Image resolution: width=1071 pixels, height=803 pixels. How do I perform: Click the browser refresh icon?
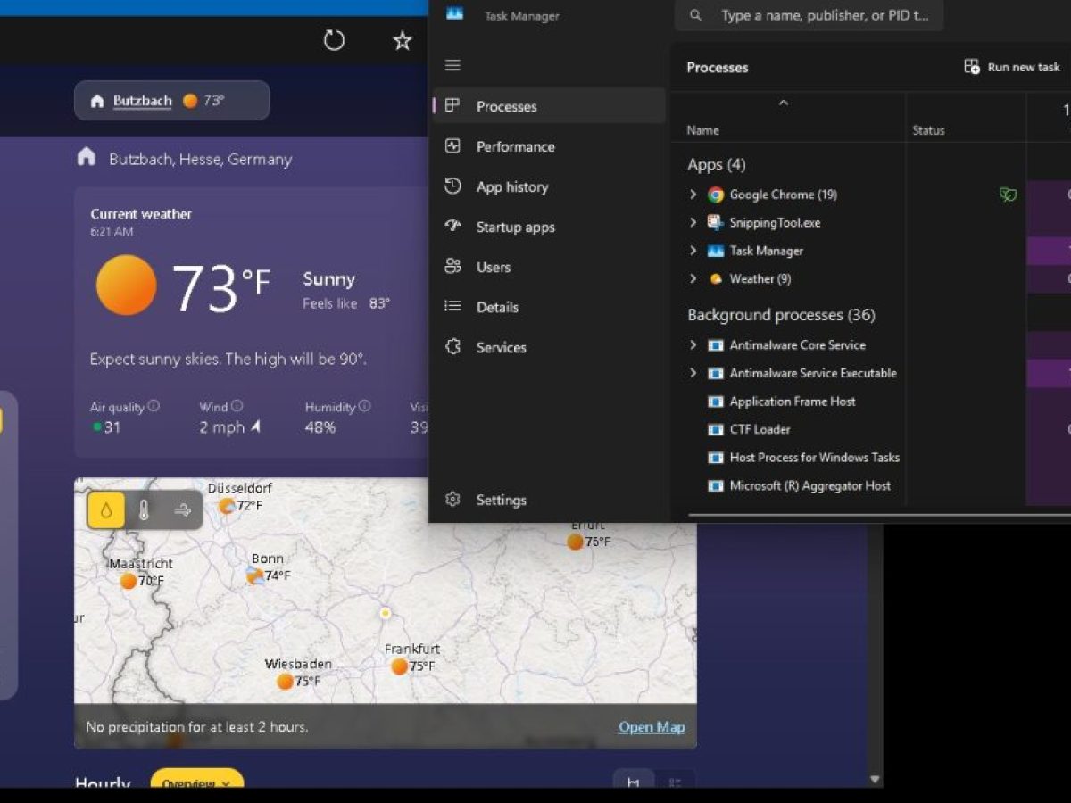(x=334, y=40)
